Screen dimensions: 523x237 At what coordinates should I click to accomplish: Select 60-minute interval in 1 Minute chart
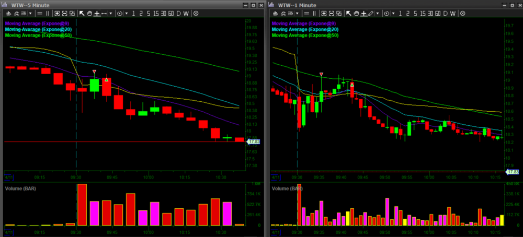click(x=437, y=13)
